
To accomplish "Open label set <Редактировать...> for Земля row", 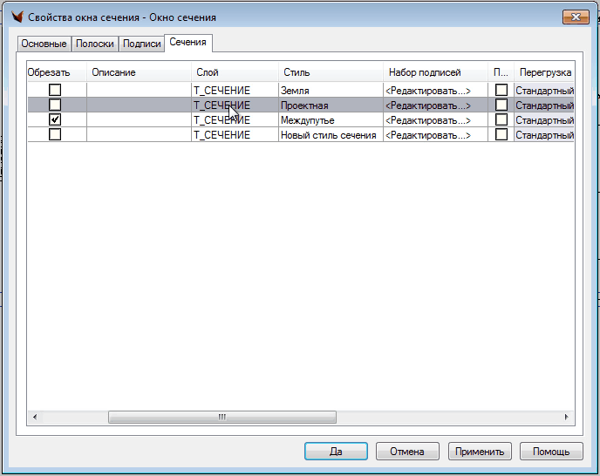I will click(x=427, y=90).
